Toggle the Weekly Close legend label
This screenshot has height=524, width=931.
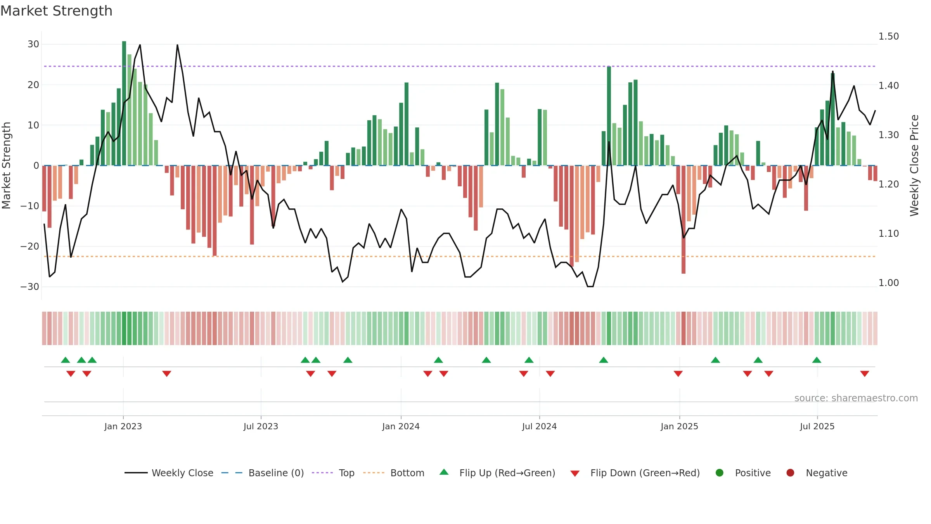pyautogui.click(x=182, y=473)
